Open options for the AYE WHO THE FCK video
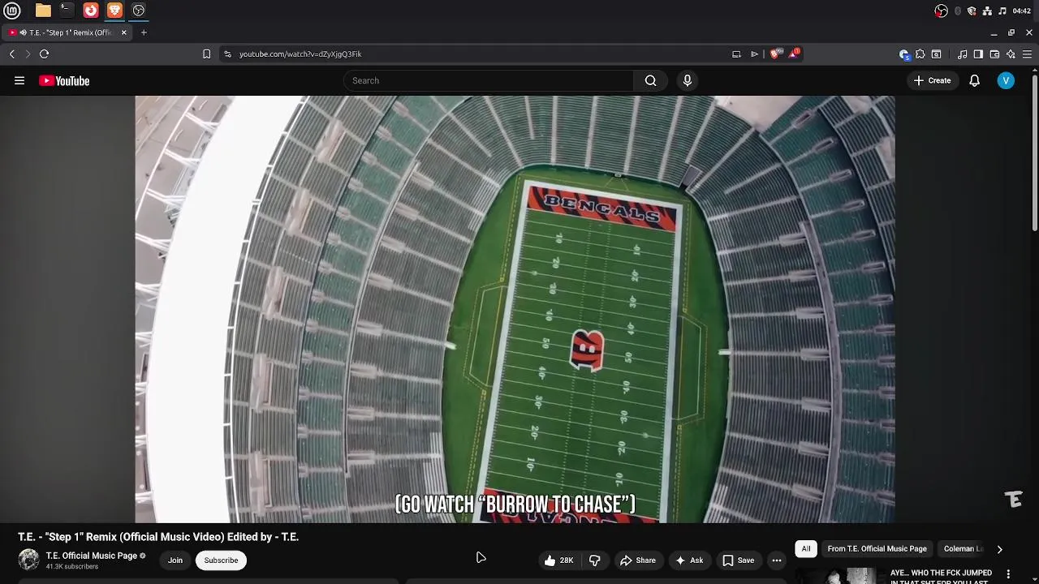 (x=1009, y=573)
